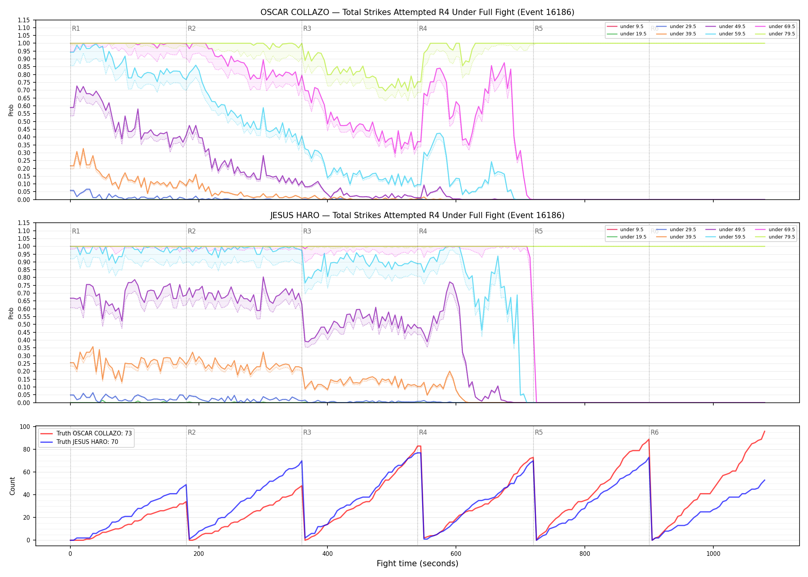
Task: Select 'under 69.5' in Oscar Collazo legend
Action: pyautogui.click(x=775, y=27)
